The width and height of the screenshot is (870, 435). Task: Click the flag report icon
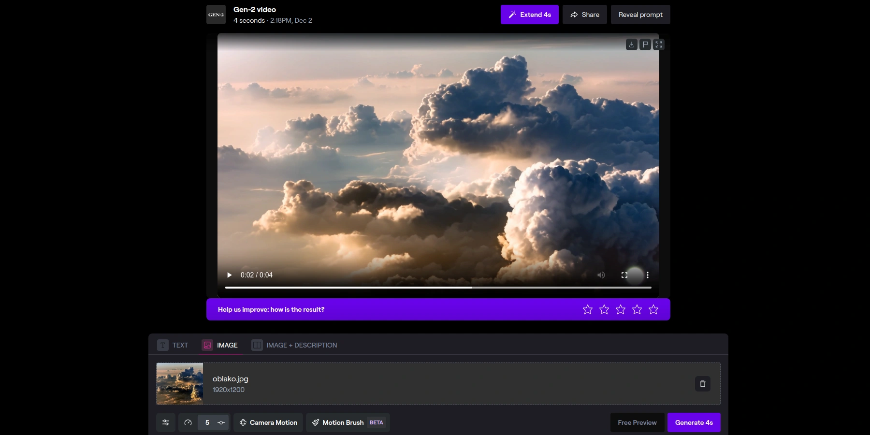click(x=645, y=44)
